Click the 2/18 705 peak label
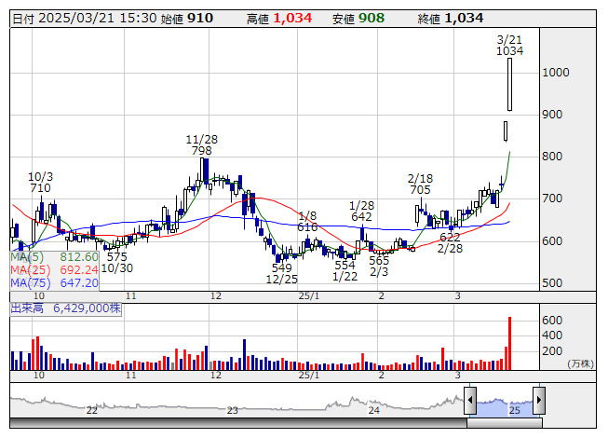608x438 pixels. pyautogui.click(x=420, y=185)
